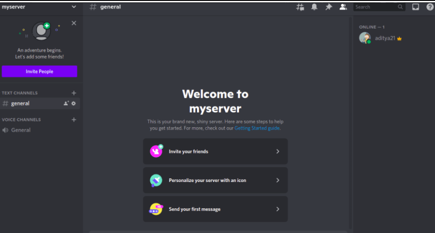Click the Invite your friends pink icon
435x233 pixels.
(x=156, y=151)
